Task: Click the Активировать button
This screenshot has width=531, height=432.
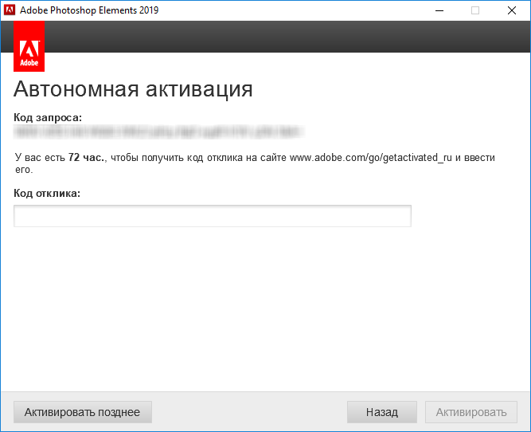Action: pyautogui.click(x=471, y=412)
